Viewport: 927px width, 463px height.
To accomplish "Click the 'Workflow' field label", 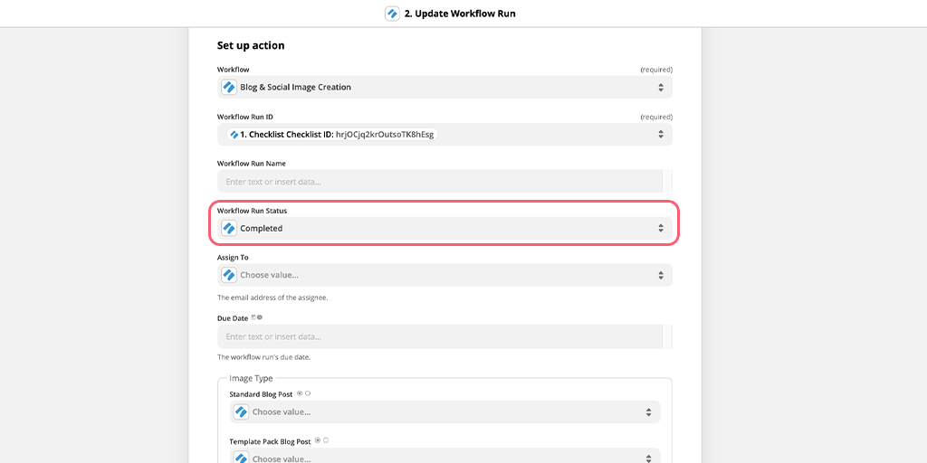I will coord(233,70).
